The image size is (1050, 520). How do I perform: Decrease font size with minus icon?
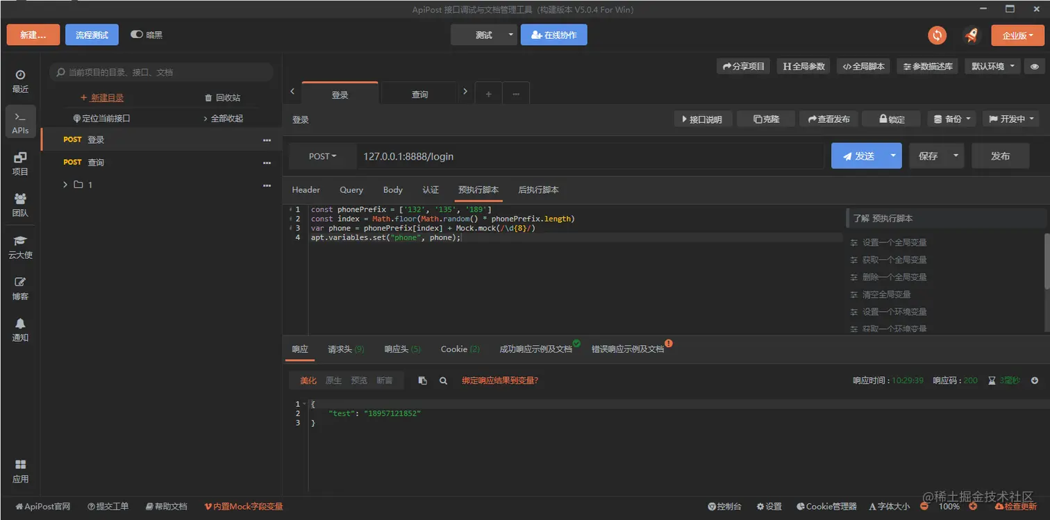924,506
